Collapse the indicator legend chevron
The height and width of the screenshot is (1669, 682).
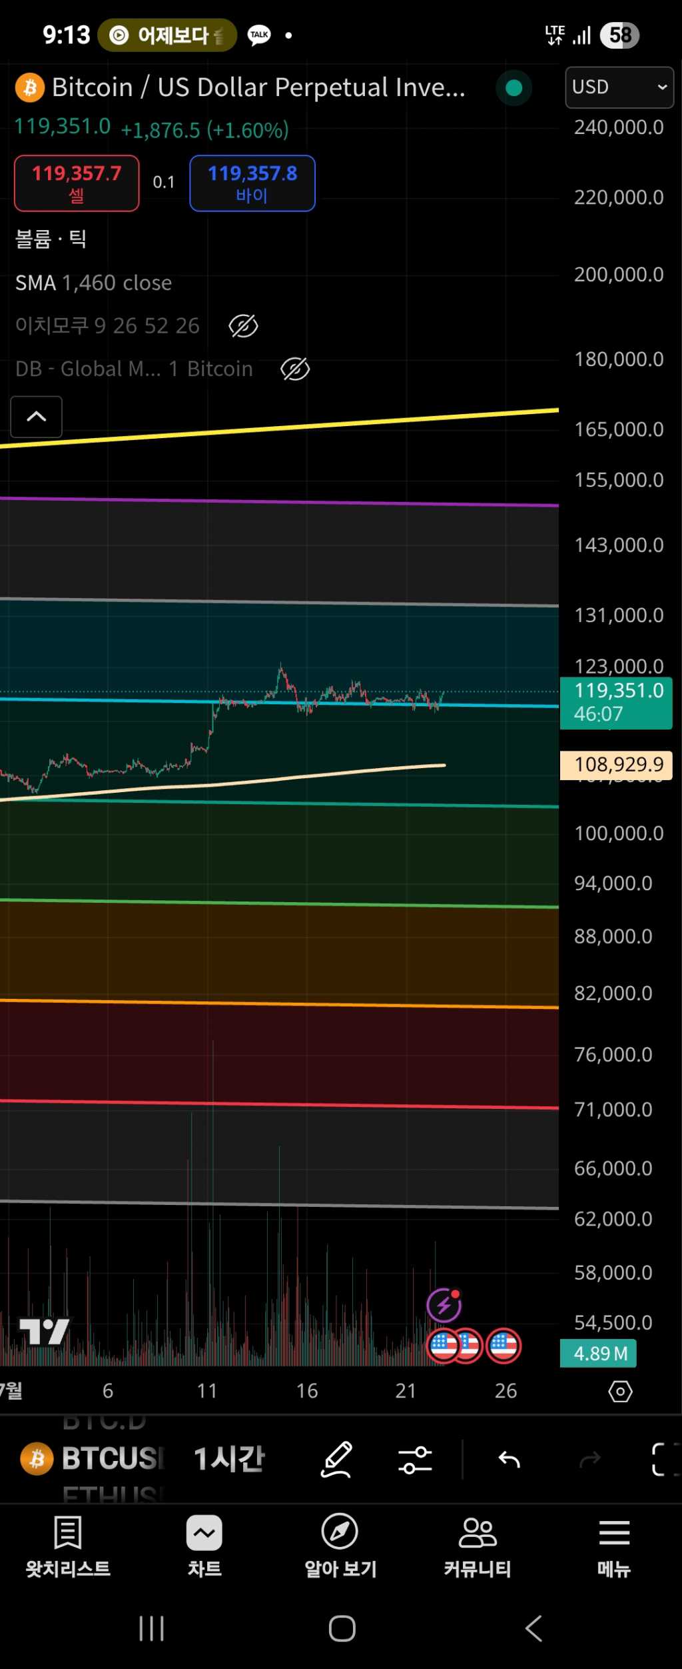click(x=37, y=417)
